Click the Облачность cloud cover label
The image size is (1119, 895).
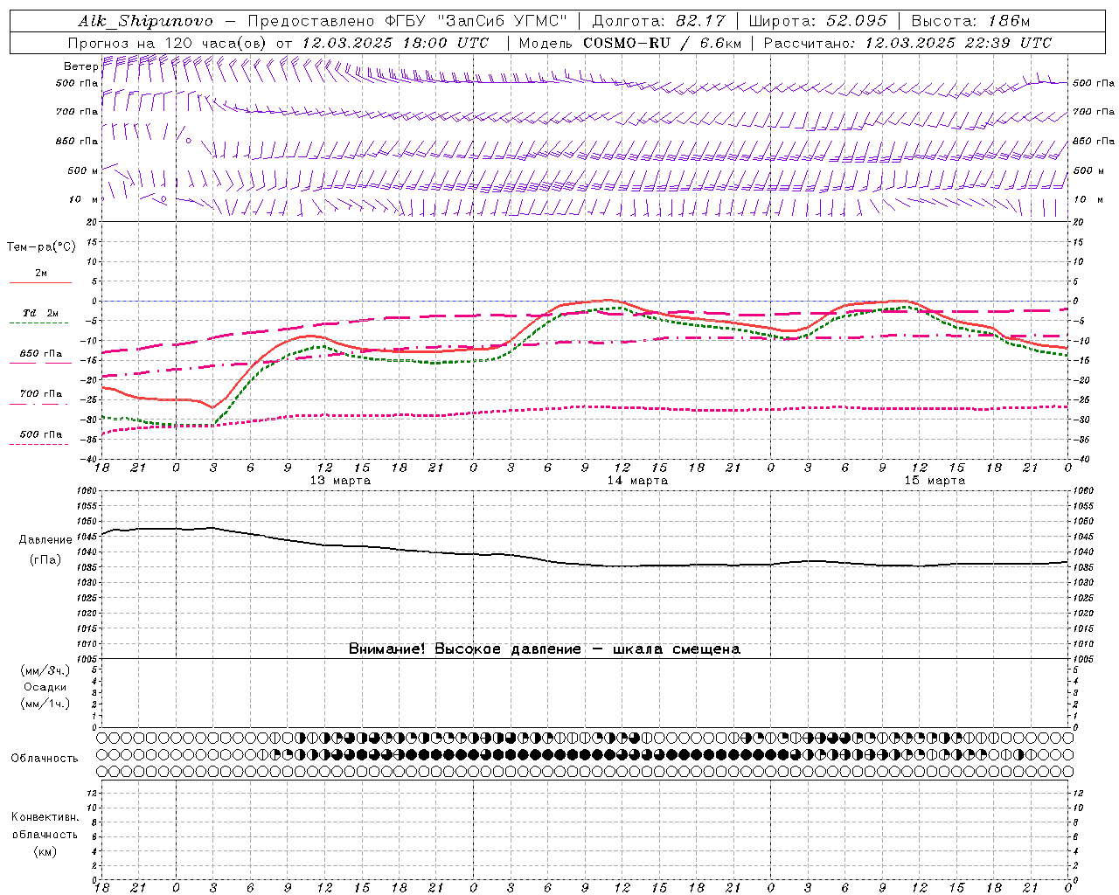pyautogui.click(x=45, y=758)
